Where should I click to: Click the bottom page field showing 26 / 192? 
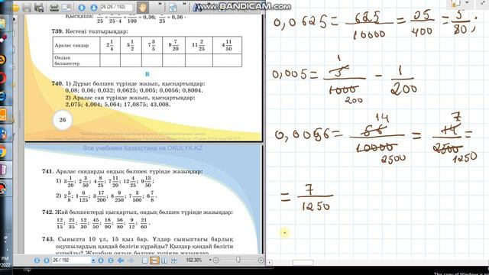pos(71,260)
